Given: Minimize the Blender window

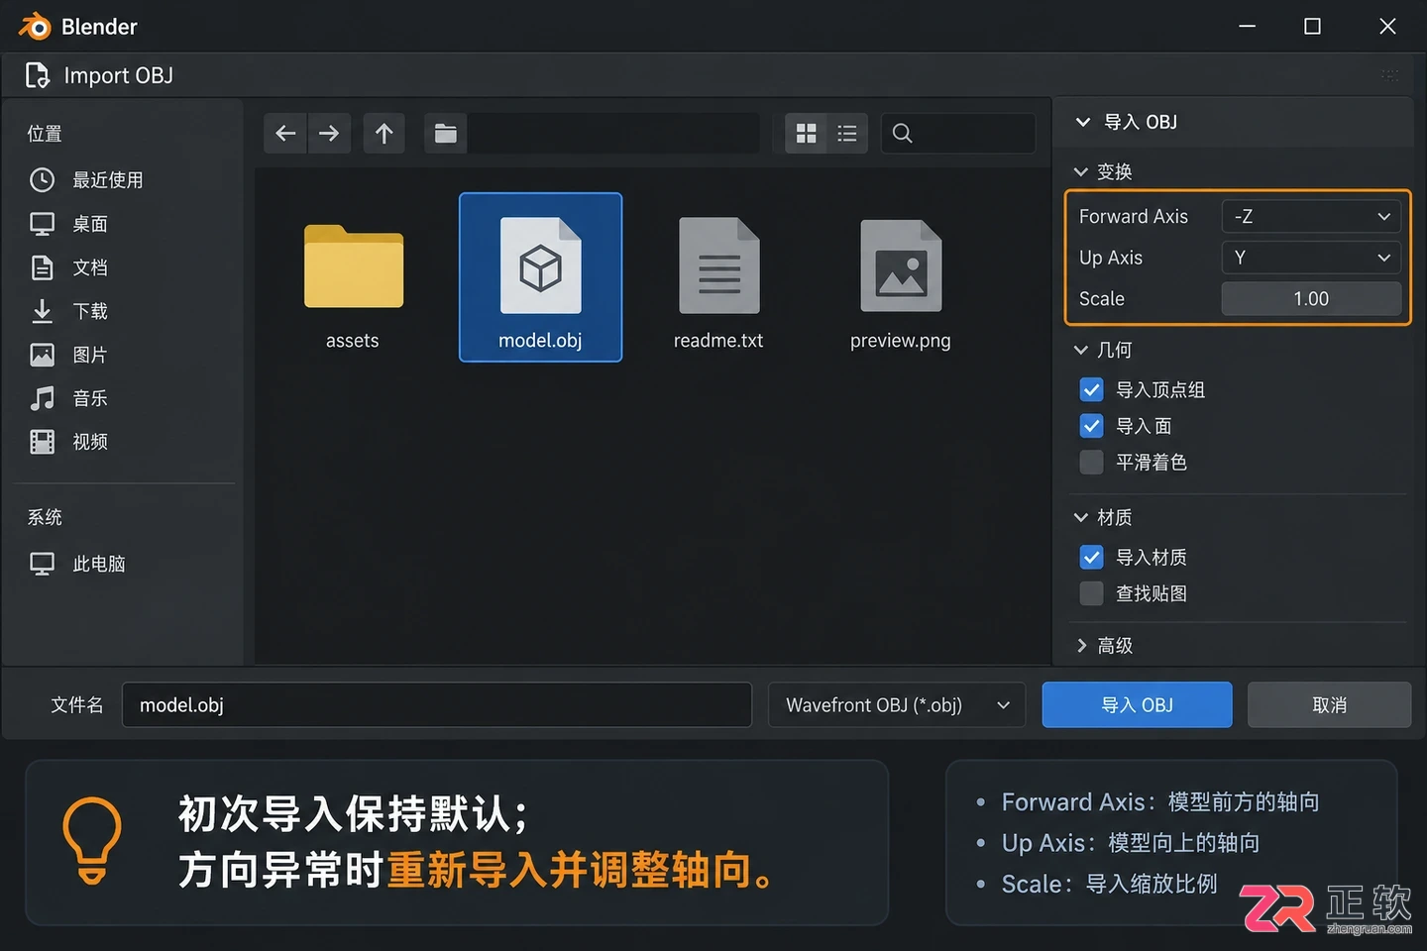Looking at the screenshot, I should (1248, 27).
